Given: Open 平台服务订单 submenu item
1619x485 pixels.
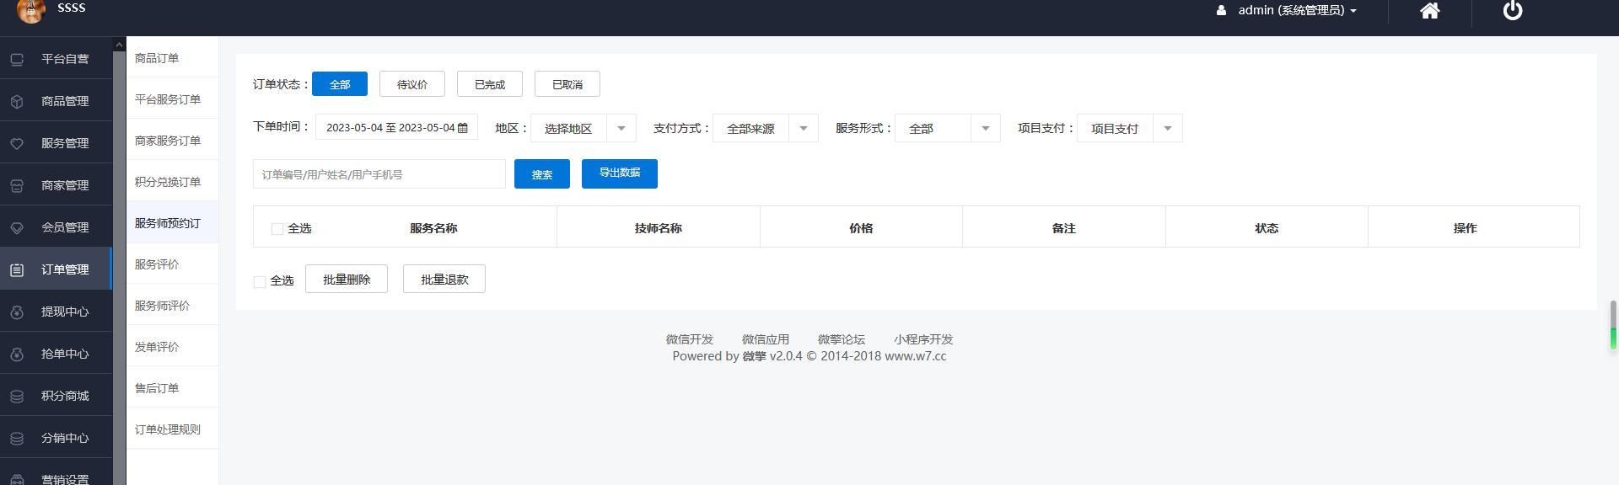Looking at the screenshot, I should pyautogui.click(x=172, y=99).
